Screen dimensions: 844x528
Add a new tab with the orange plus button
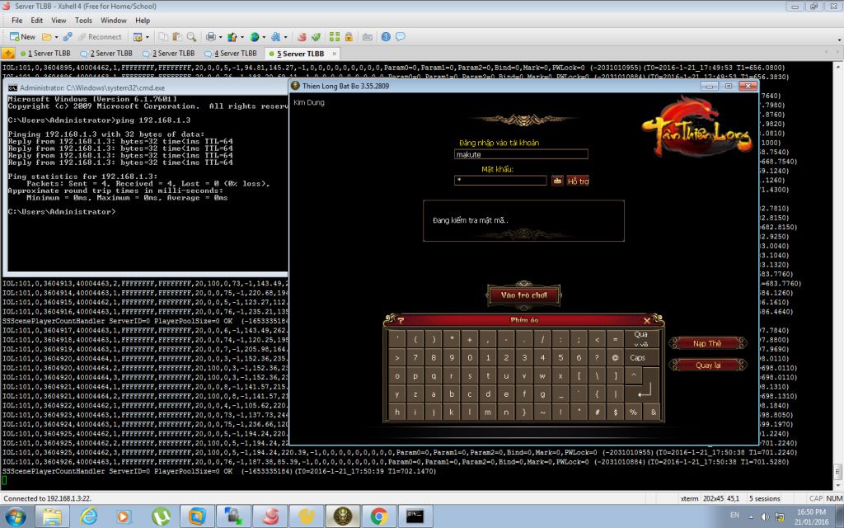pyautogui.click(x=8, y=53)
